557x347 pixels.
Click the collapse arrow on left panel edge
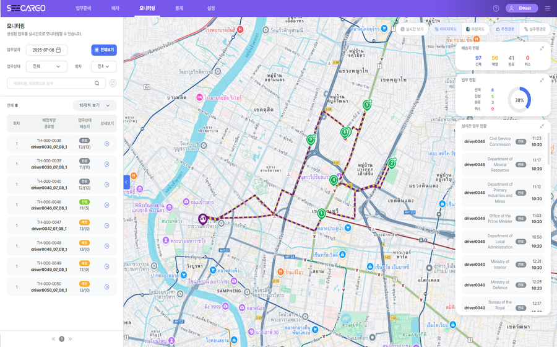point(126,182)
